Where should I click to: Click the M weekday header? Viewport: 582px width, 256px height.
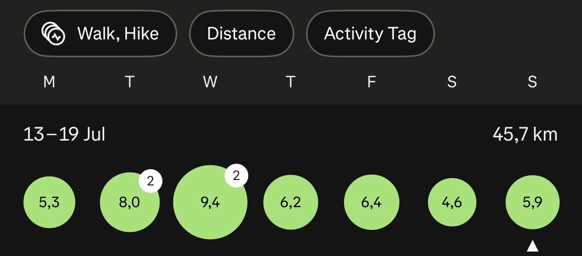coord(49,81)
